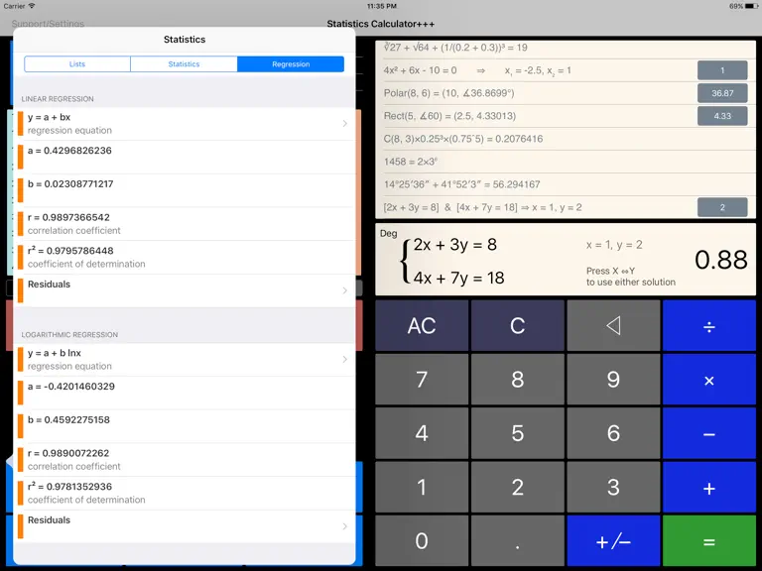762x571 pixels.
Task: Tap result button 2 for equation system row
Action: click(x=722, y=207)
